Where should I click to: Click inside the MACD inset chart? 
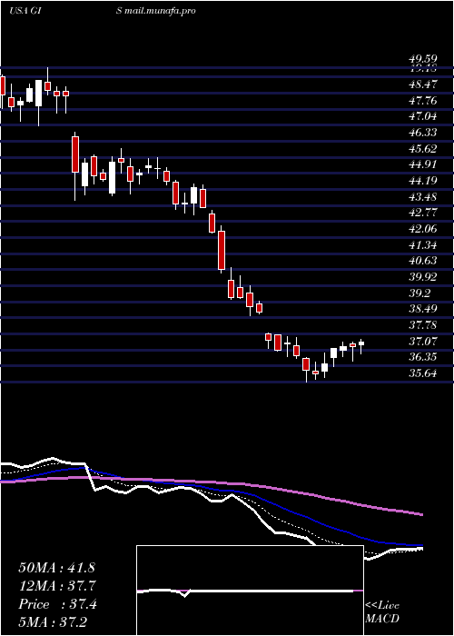pyautogui.click(x=250, y=591)
